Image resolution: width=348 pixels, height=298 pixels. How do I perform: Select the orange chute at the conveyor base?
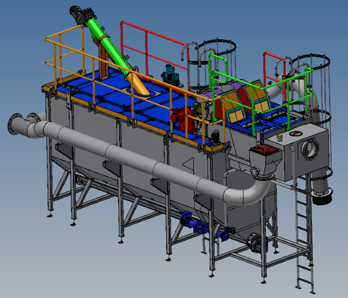pyautogui.click(x=142, y=87)
